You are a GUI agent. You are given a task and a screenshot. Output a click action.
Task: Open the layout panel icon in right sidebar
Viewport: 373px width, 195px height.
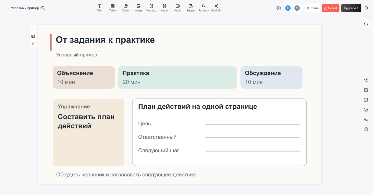(x=366, y=100)
